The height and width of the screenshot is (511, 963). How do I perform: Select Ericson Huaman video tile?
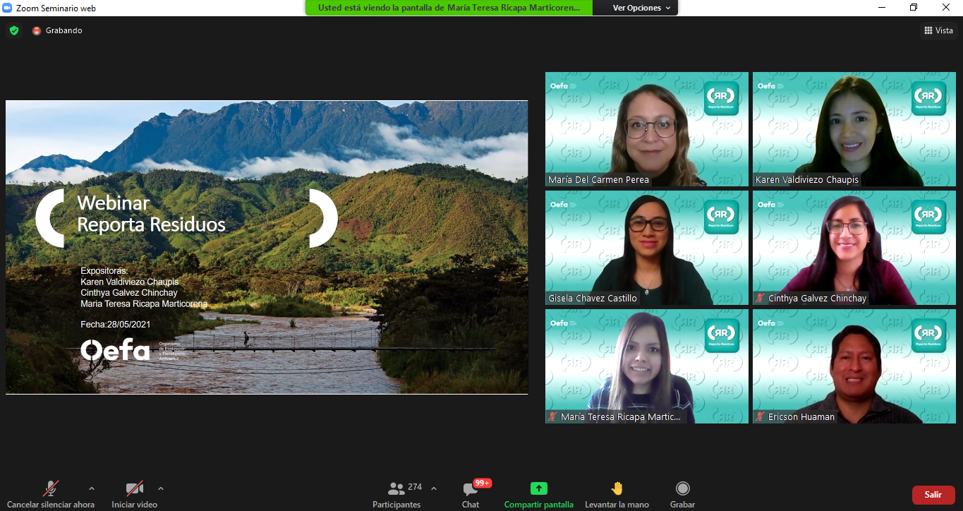pyautogui.click(x=854, y=366)
